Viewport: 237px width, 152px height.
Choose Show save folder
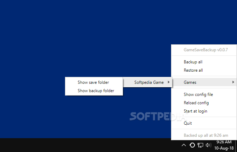tap(94, 82)
